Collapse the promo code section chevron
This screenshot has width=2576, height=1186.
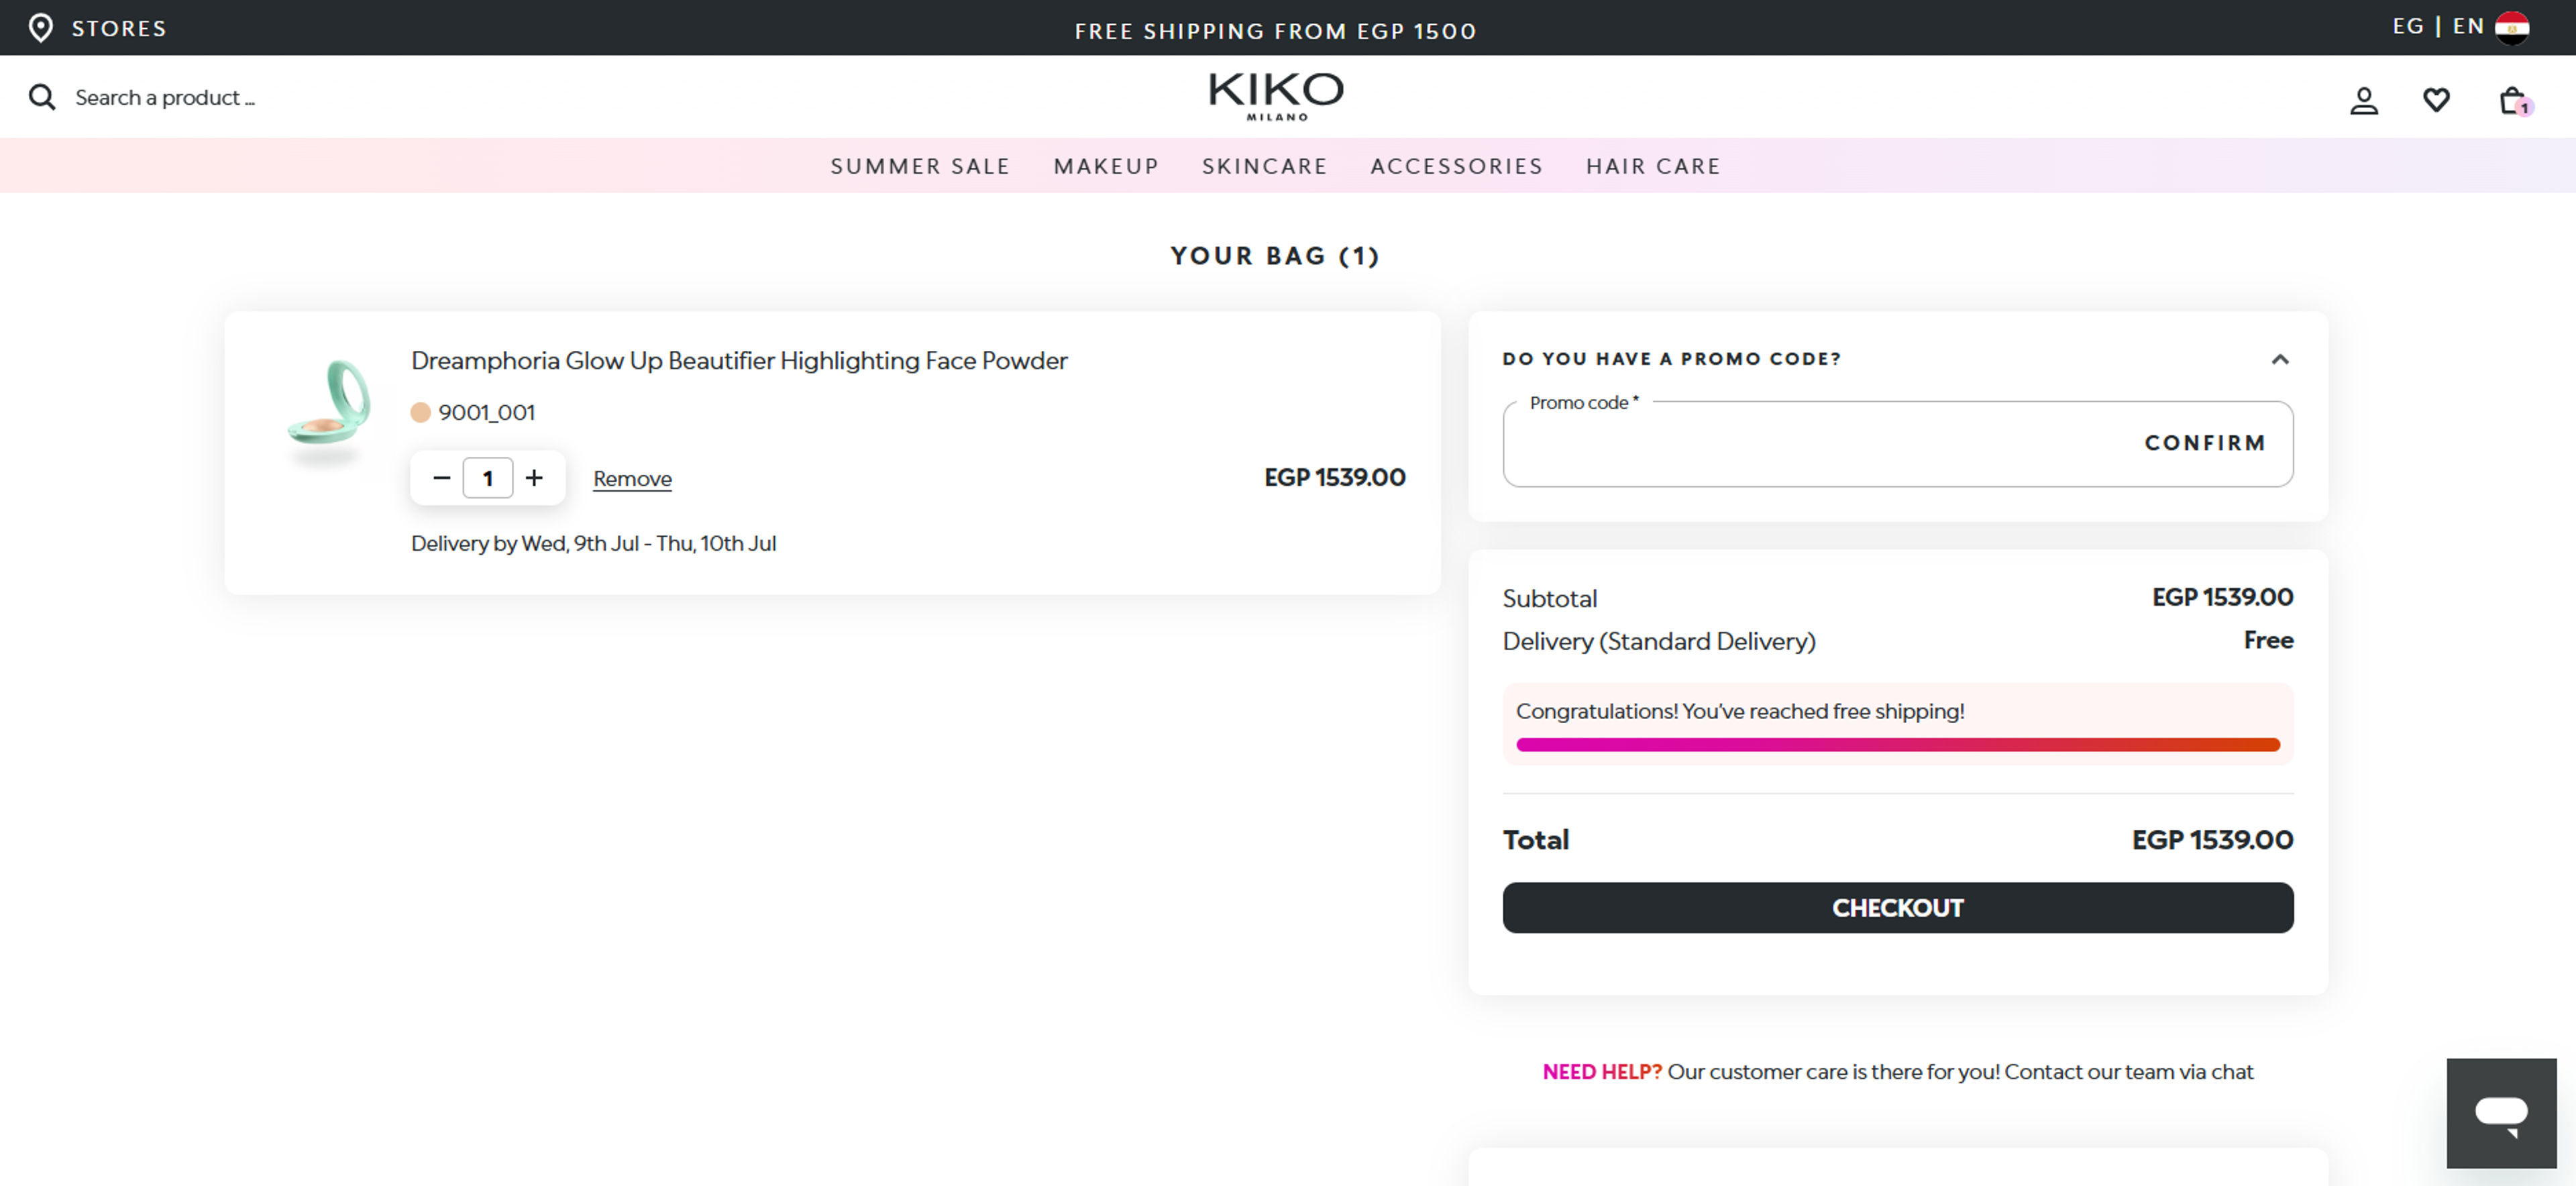[2279, 359]
